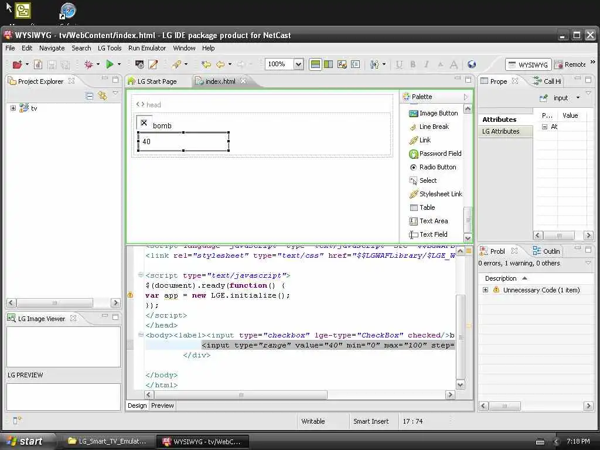Open the Navigate menu
600x450 pixels.
(x=52, y=48)
